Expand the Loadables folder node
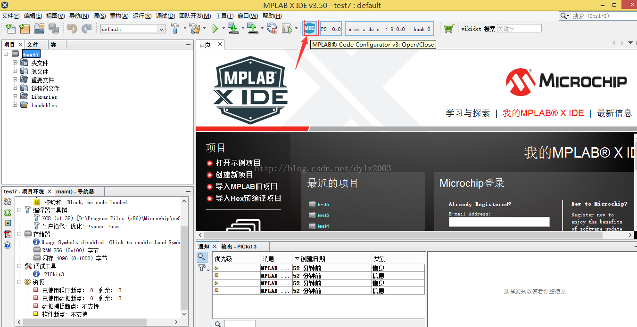The image size is (637, 327). (x=15, y=105)
